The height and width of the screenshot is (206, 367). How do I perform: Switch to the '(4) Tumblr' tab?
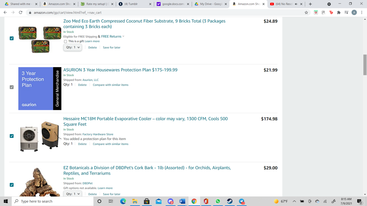point(135,4)
